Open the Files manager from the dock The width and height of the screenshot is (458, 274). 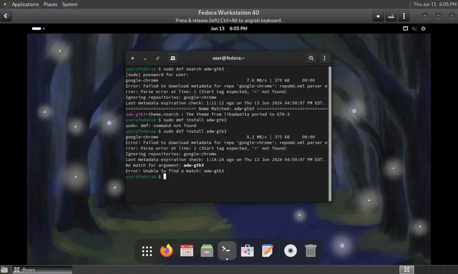tap(207, 251)
